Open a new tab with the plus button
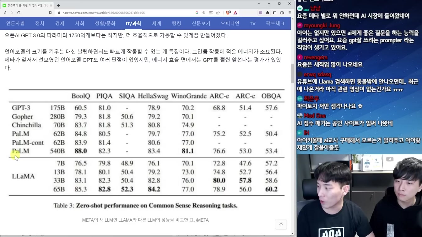 (x=58, y=5)
